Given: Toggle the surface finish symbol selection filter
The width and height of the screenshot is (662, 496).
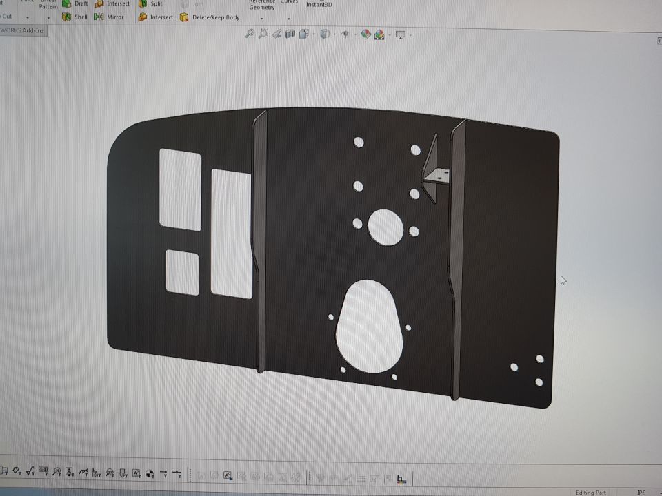Looking at the screenshot, I should tap(30, 471).
